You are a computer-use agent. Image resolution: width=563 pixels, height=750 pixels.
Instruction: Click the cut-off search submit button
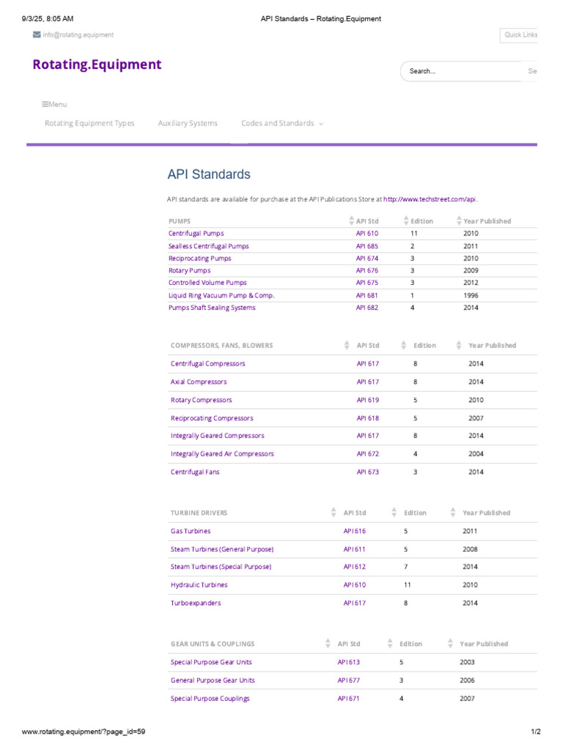[531, 71]
